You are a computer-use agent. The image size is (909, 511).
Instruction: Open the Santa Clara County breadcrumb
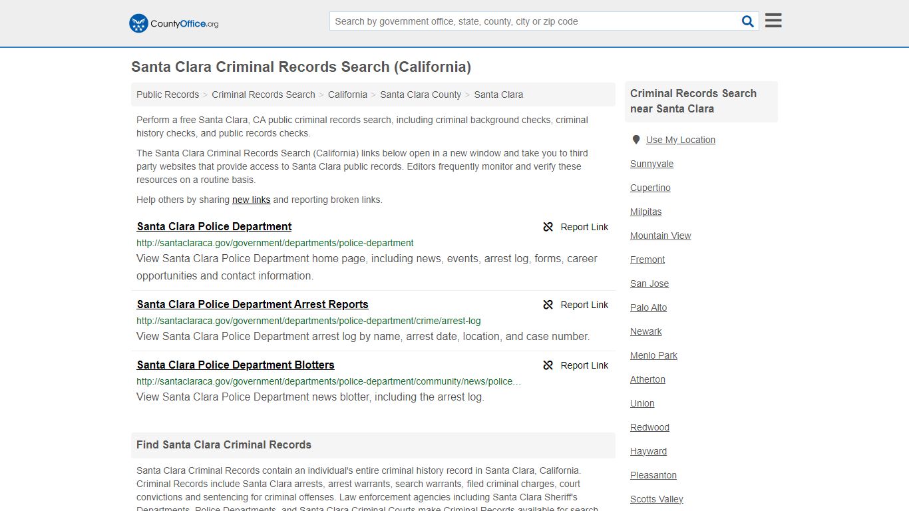coord(421,94)
